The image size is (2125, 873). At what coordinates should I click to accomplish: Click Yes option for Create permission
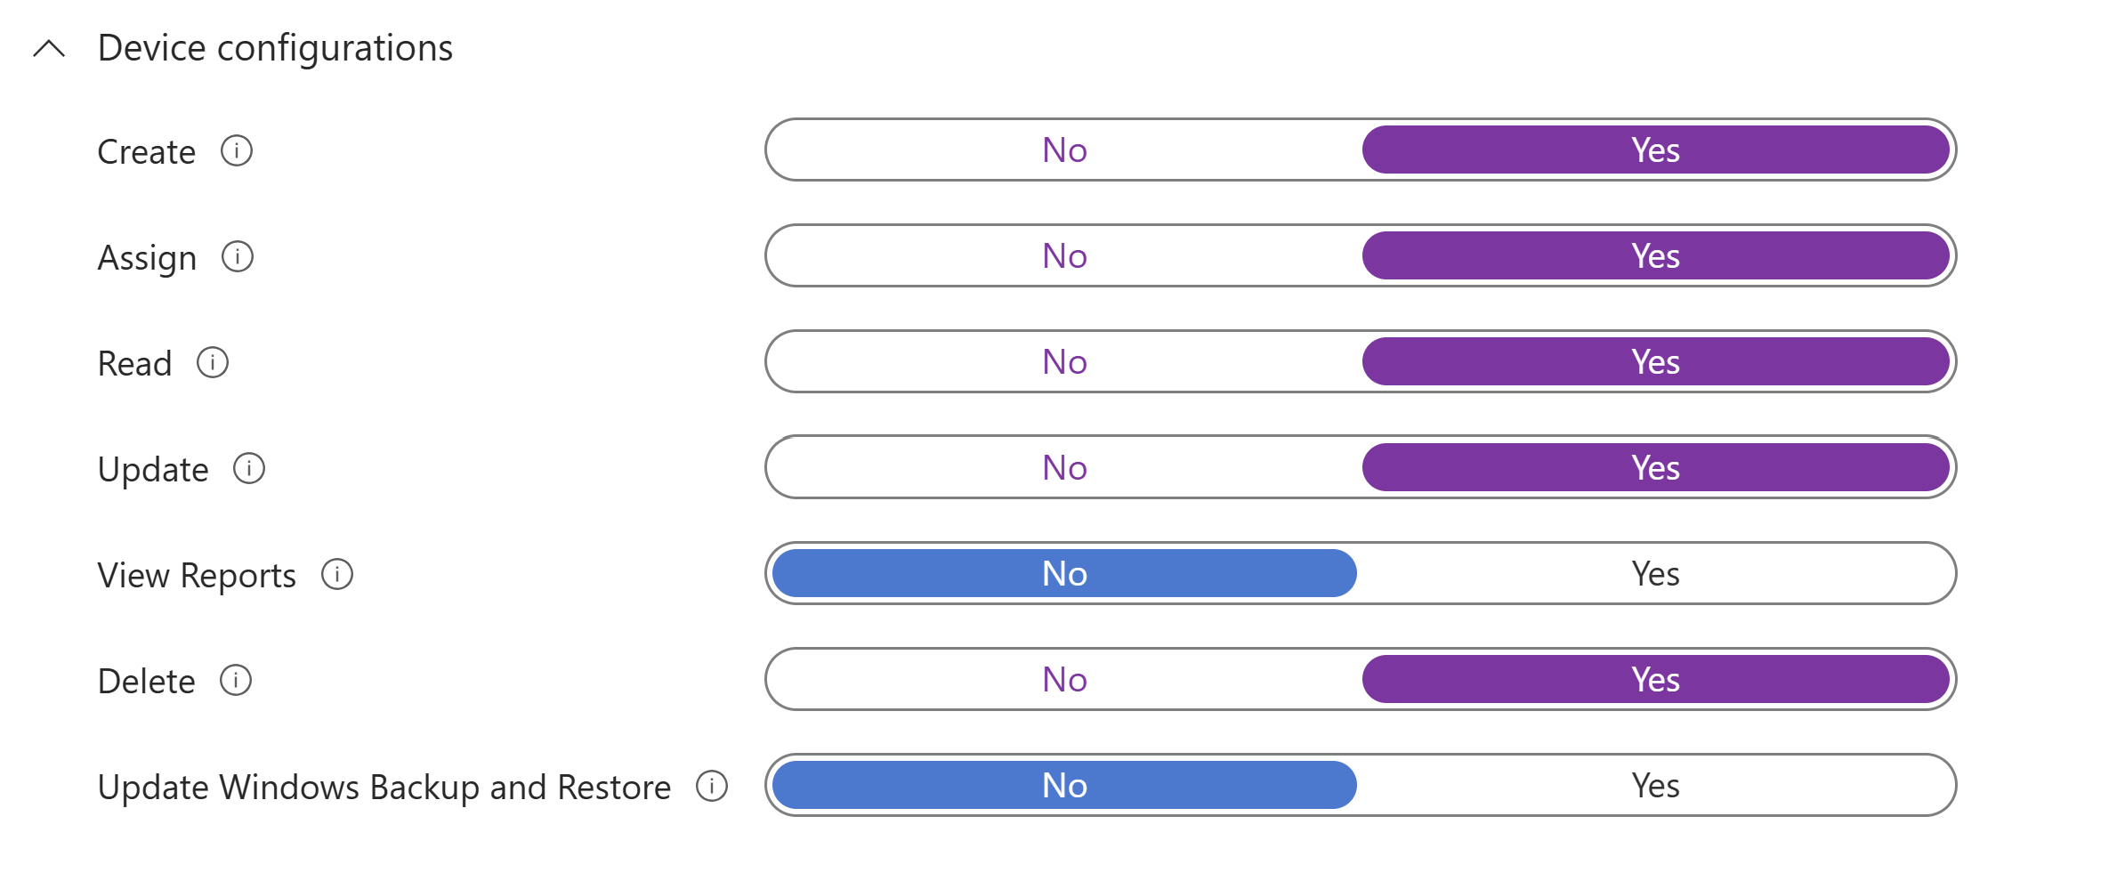click(1655, 150)
